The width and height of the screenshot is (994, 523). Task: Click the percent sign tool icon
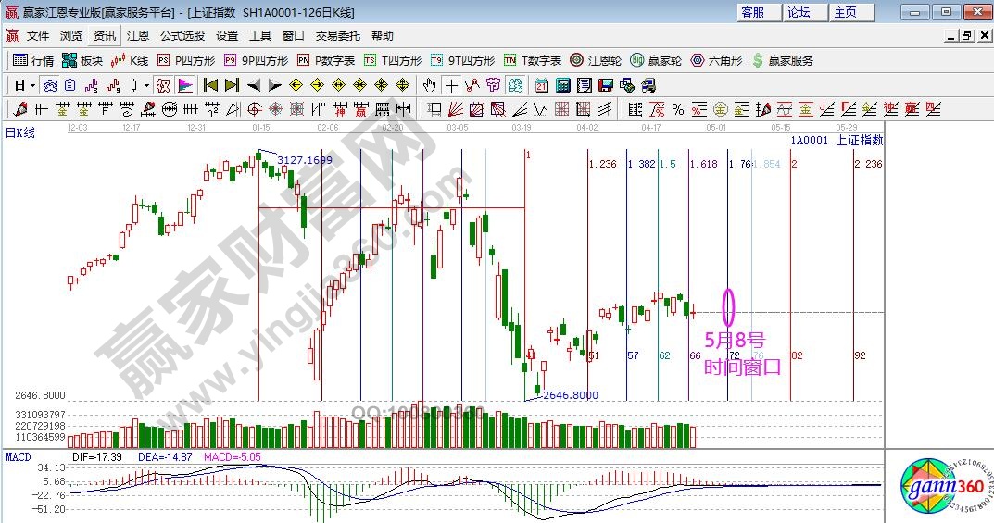point(678,109)
